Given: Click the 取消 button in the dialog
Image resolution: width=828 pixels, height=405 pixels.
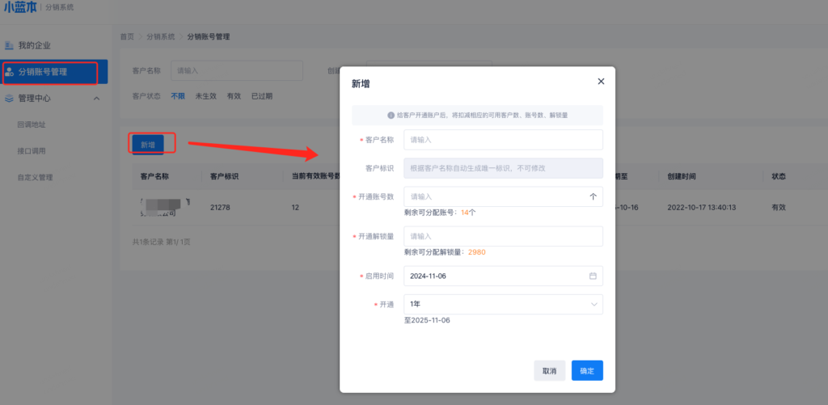Looking at the screenshot, I should click(549, 370).
